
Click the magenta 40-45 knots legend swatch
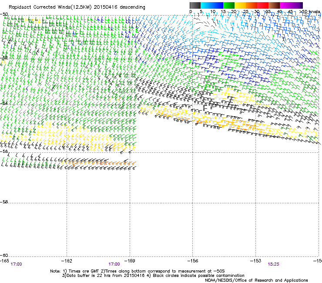tap(285, 5)
